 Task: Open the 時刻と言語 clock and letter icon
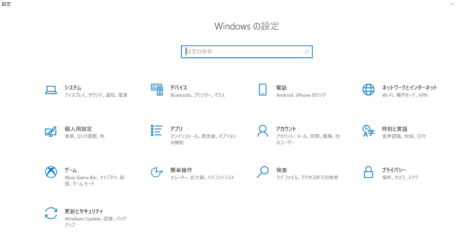(x=368, y=131)
